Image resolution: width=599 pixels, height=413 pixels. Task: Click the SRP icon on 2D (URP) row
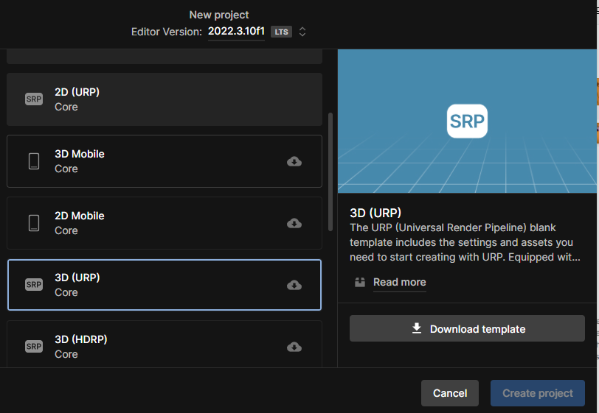(x=34, y=99)
